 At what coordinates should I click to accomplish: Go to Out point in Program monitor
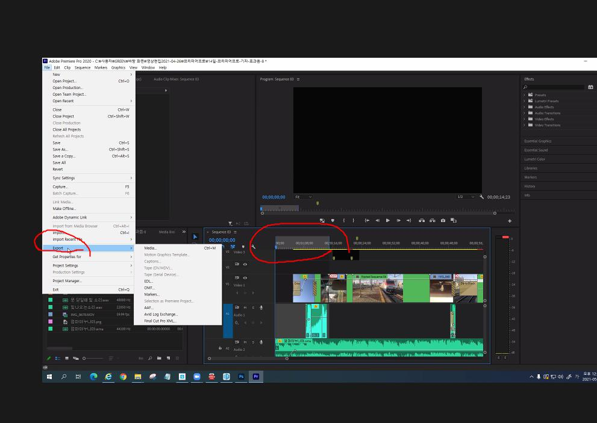[408, 220]
